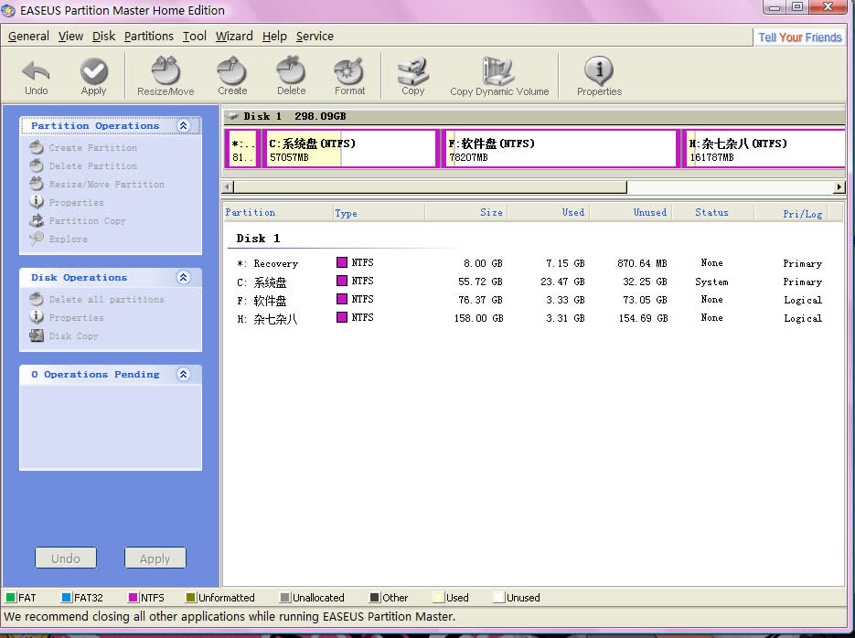Screen dimensions: 855x638
Task: Click the Delete partition toolbar icon
Action: [x=291, y=76]
